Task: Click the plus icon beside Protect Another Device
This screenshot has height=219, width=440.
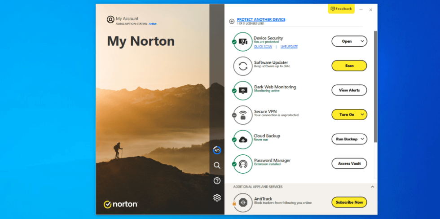Action: (x=232, y=21)
